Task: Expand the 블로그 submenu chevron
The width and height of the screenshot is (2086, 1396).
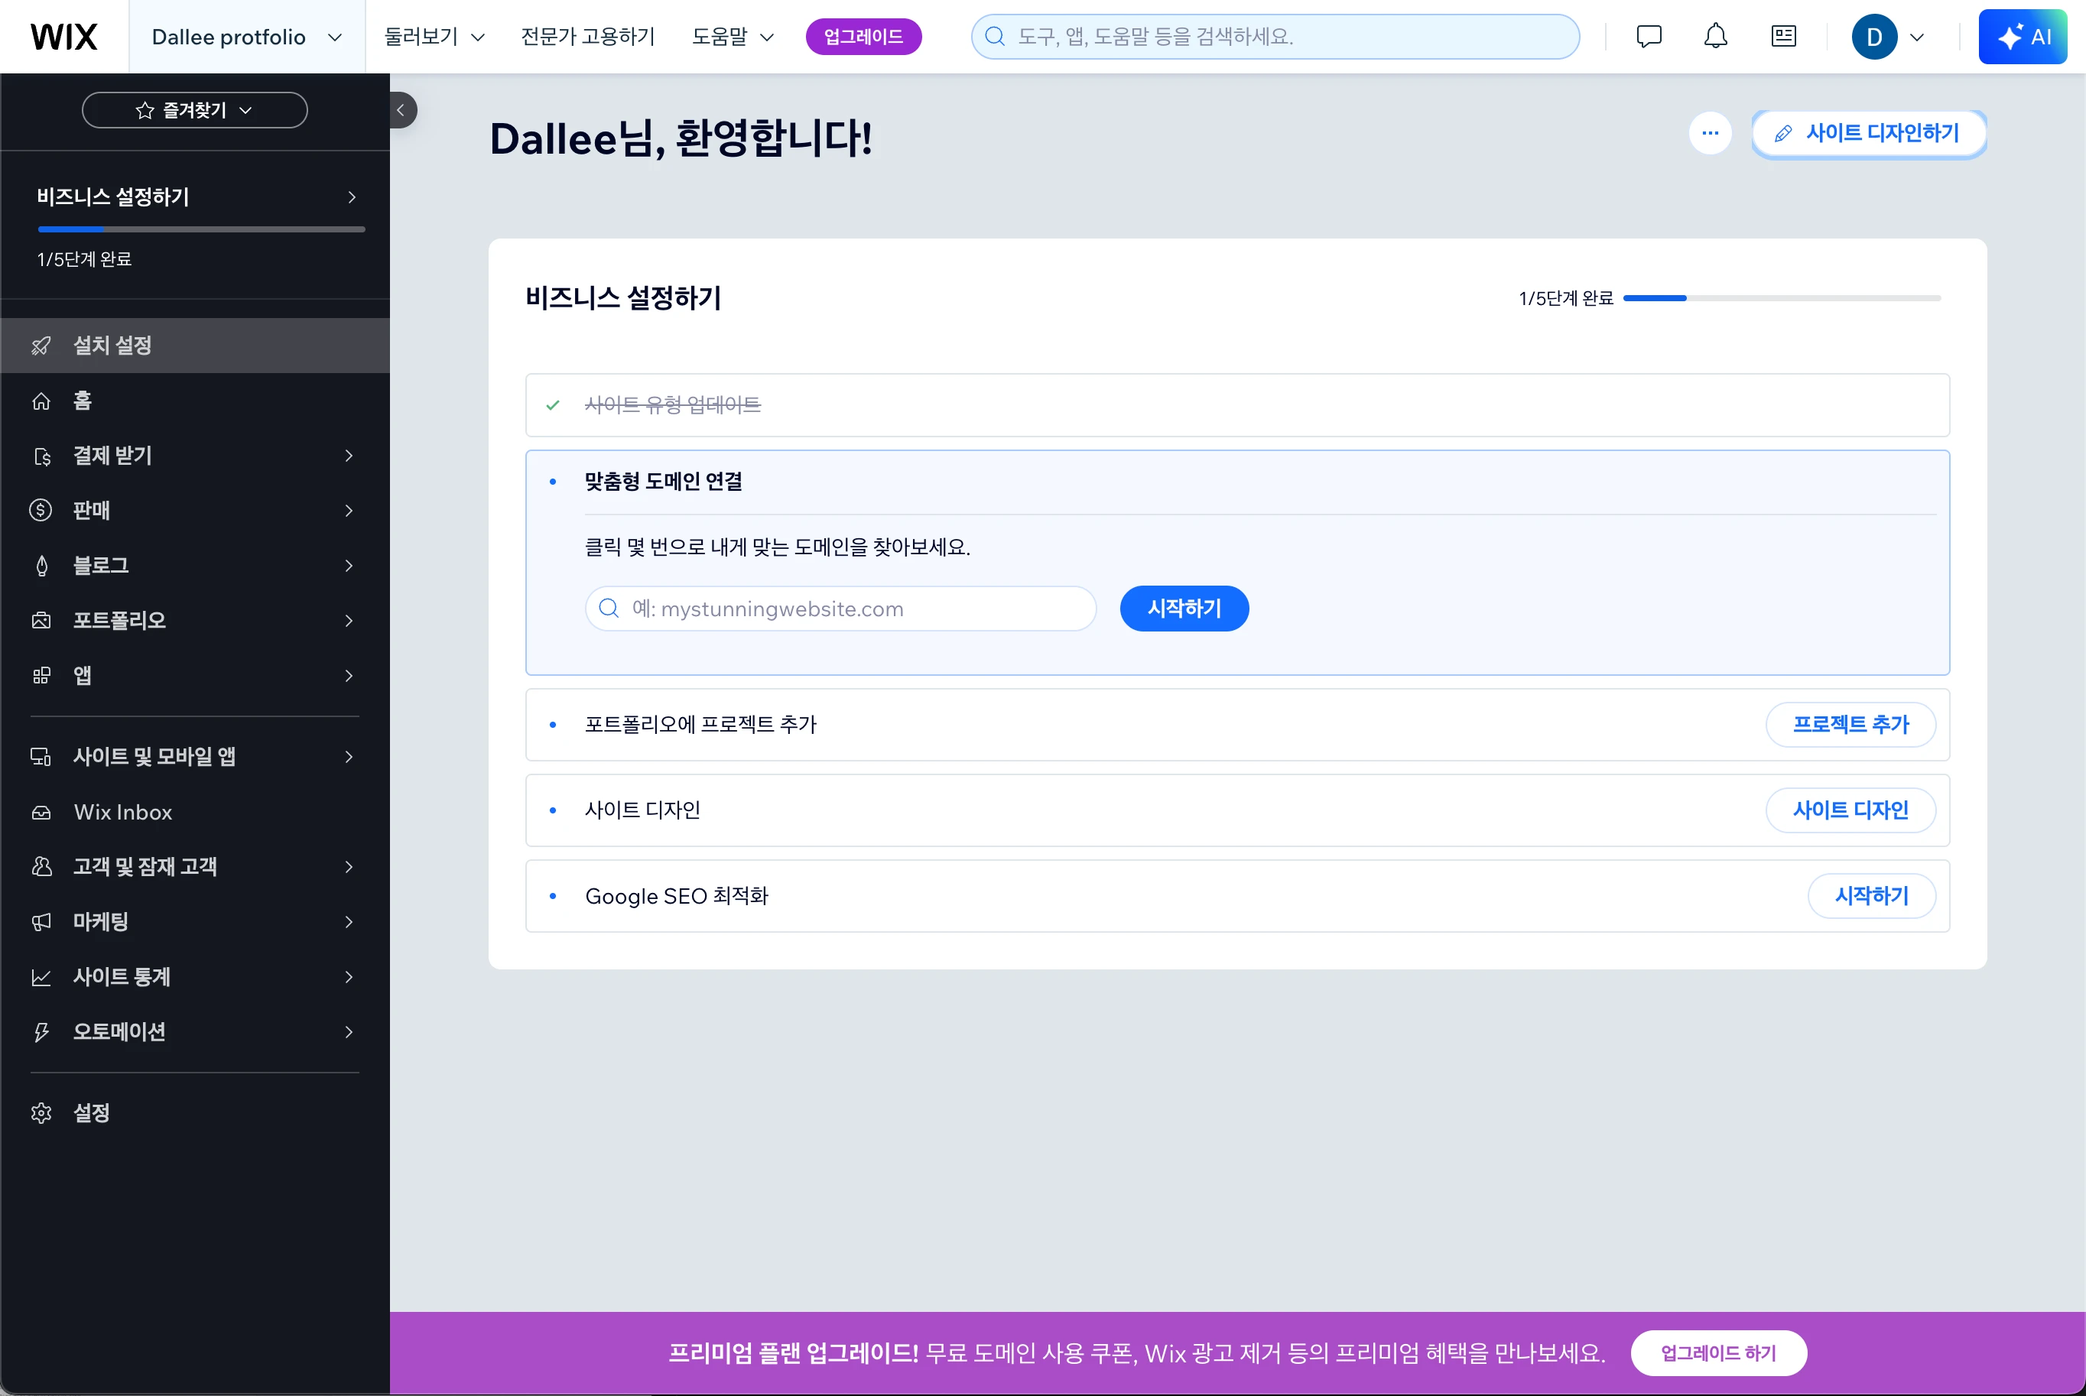Action: click(x=349, y=565)
